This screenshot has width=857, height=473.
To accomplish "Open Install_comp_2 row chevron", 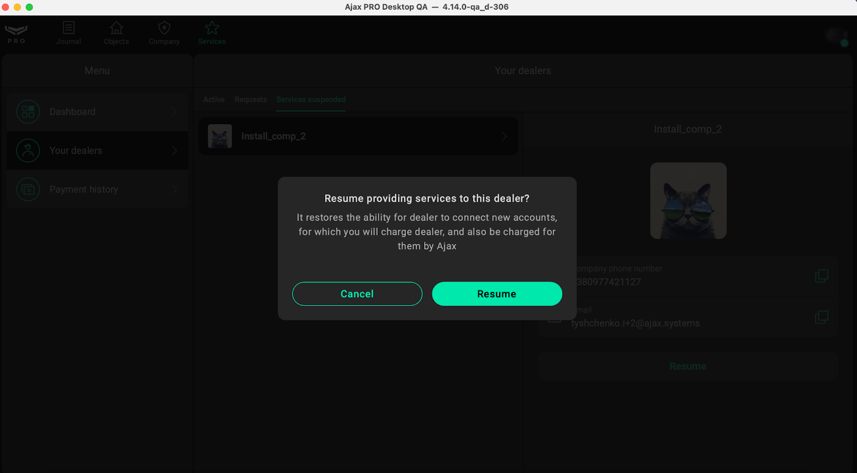I will [504, 136].
